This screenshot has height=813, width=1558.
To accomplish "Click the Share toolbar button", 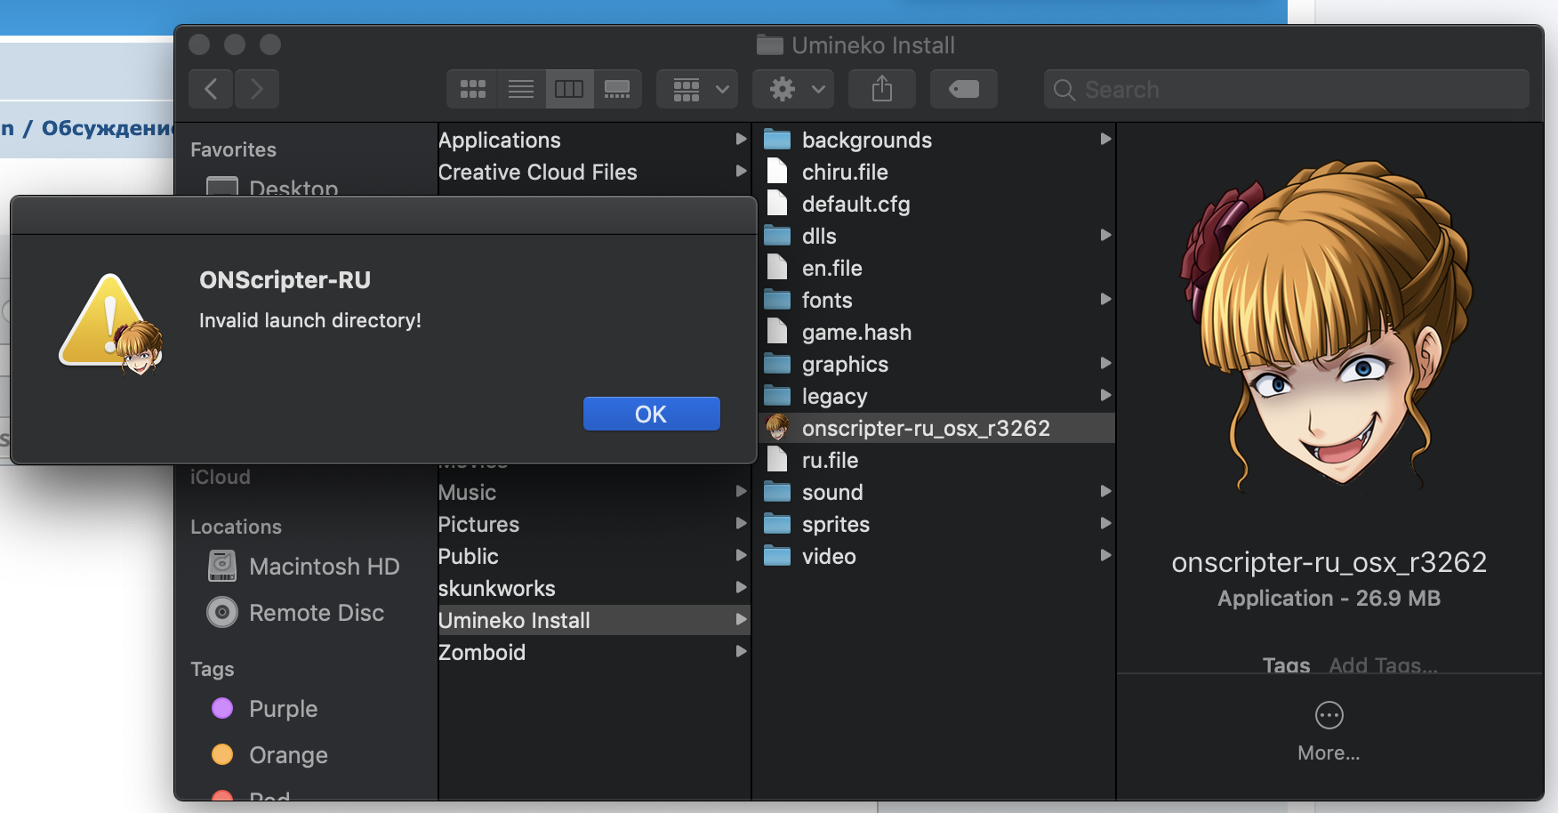I will click(x=881, y=89).
